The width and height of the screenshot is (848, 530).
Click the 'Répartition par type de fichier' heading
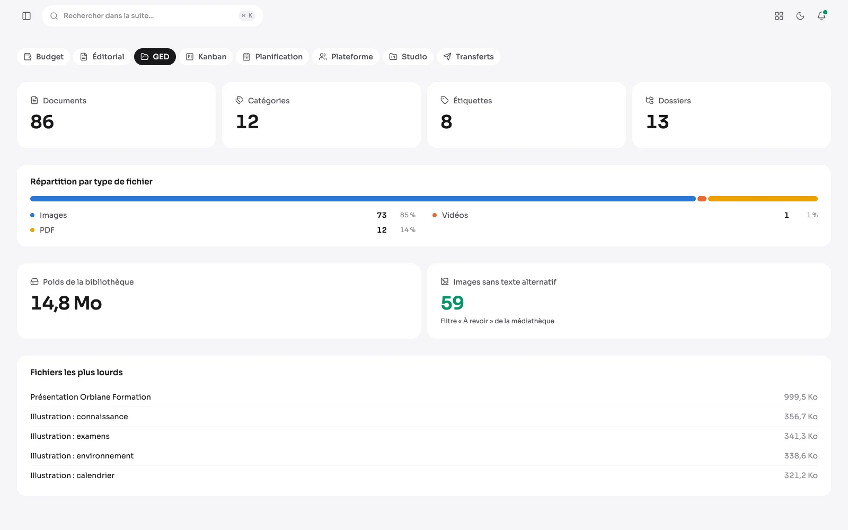coord(91,182)
